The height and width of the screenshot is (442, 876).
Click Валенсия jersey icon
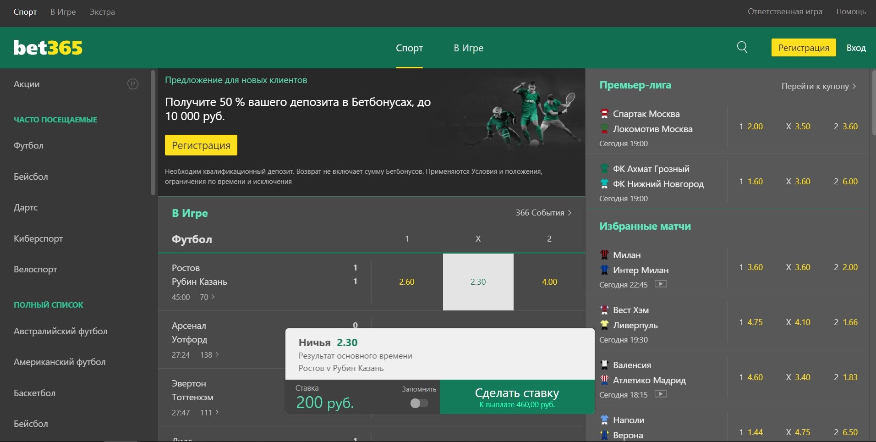pyautogui.click(x=604, y=365)
